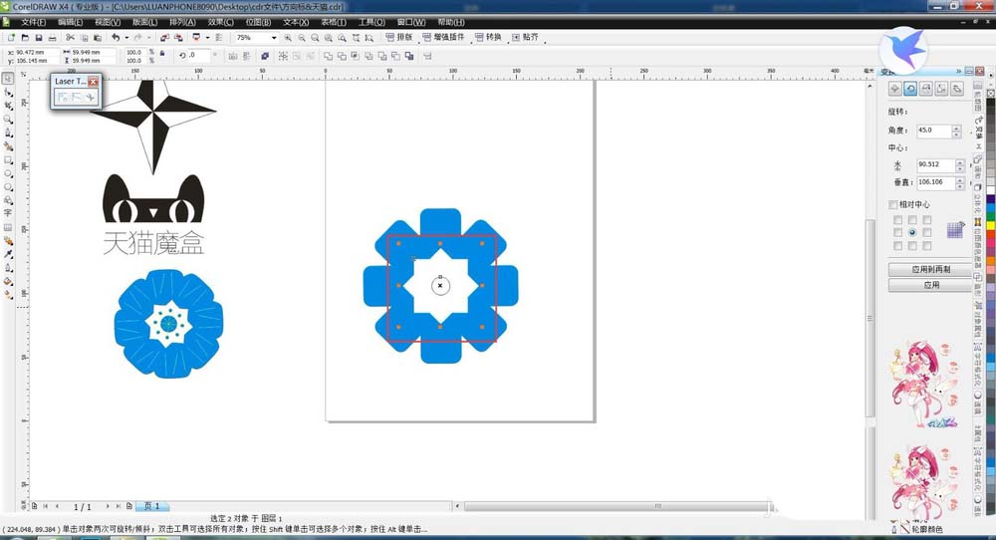Screen dimensions: 996x540
Task: Open the undo history dropdown arrow
Action: [x=125, y=38]
